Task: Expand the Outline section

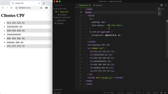Action: click(58, 90)
